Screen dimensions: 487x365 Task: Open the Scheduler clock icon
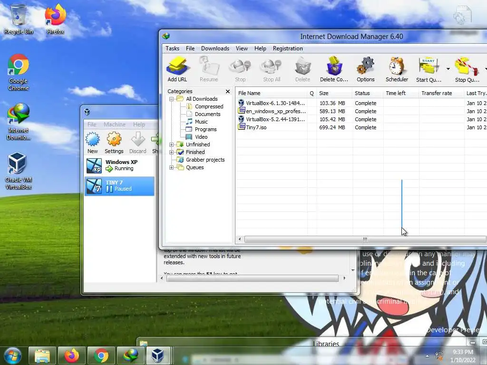pyautogui.click(x=397, y=69)
